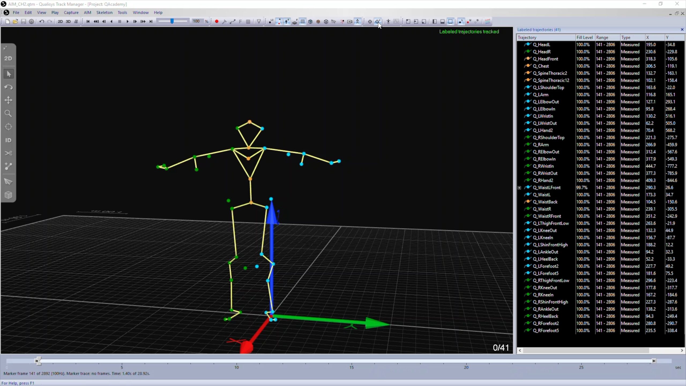Open project options gear icon
686x386 pixels.
pos(31,21)
